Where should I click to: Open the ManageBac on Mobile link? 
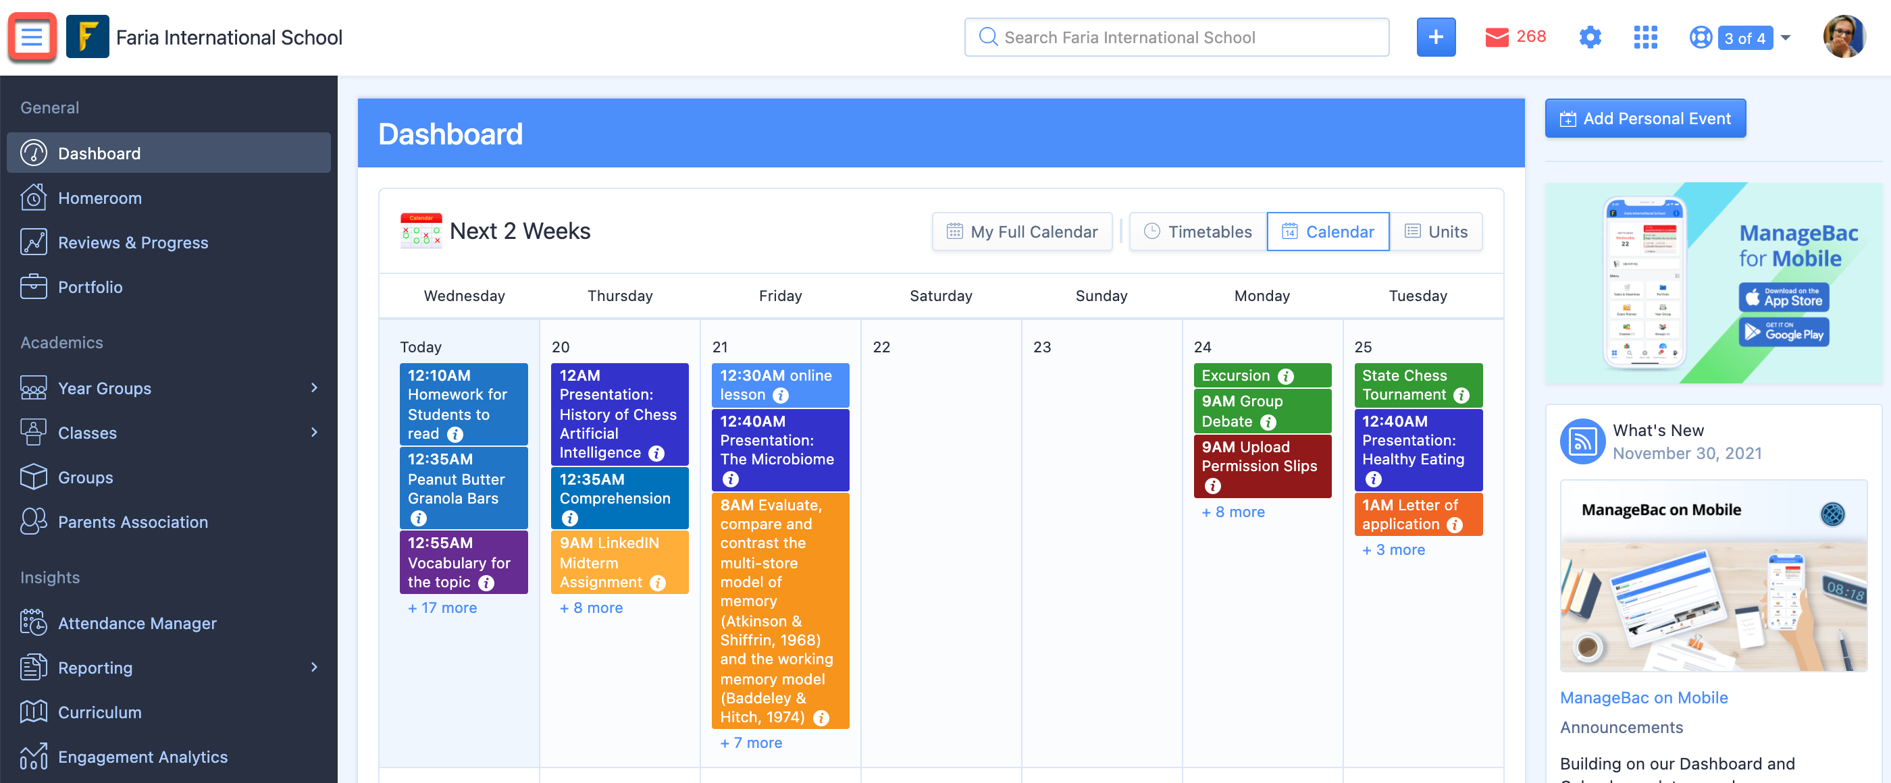pos(1644,697)
